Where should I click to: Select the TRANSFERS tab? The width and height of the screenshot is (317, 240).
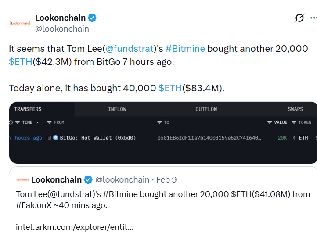point(28,109)
